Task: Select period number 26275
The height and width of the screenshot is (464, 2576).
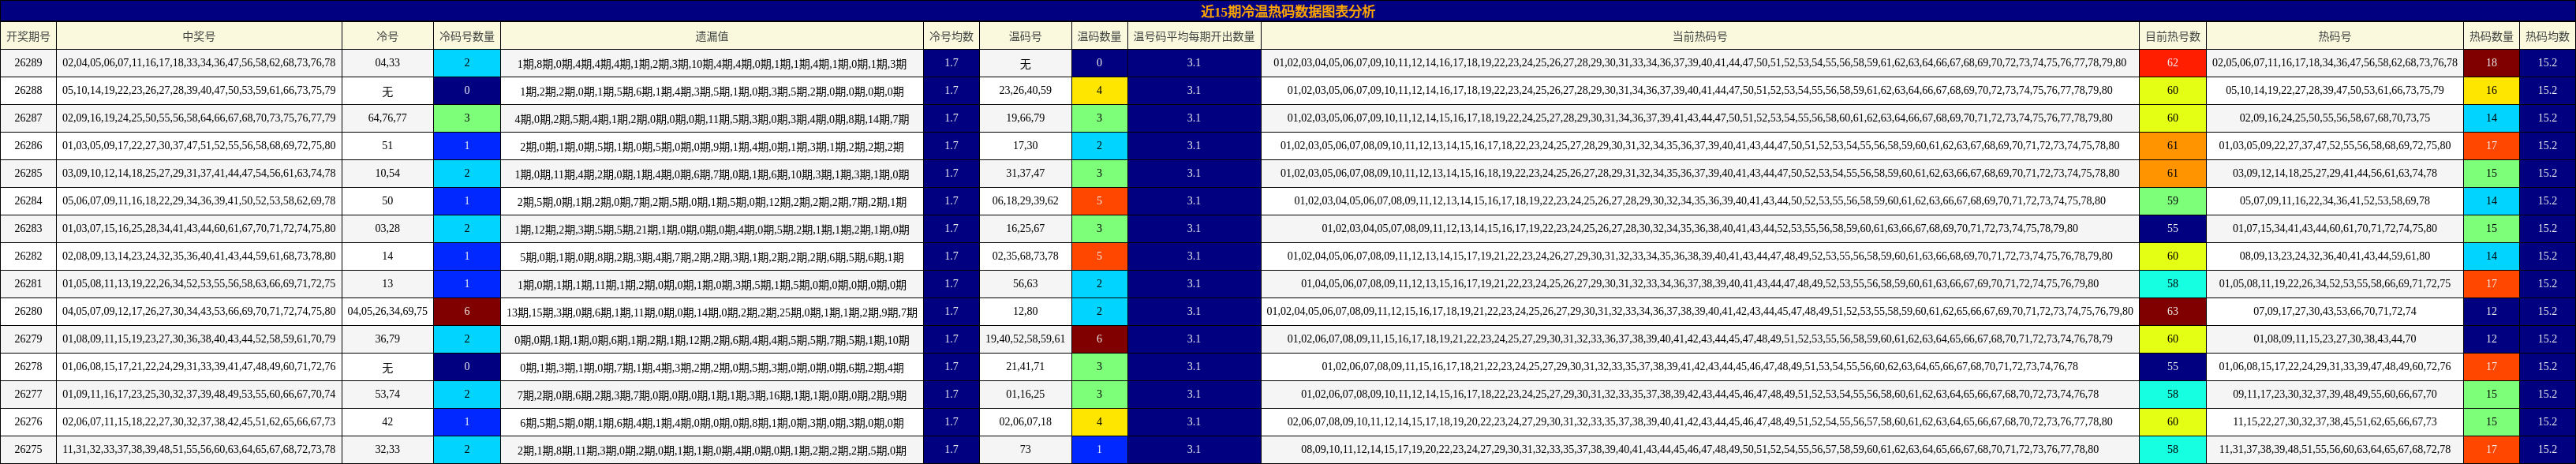Action: 28,450
